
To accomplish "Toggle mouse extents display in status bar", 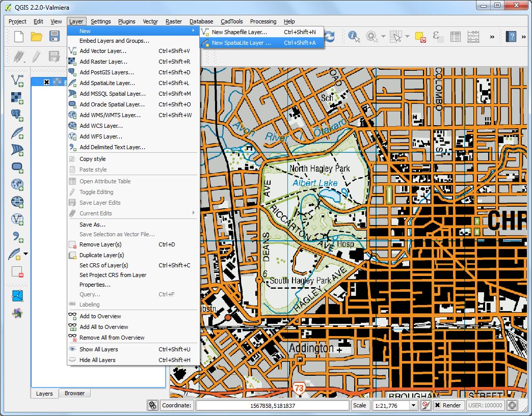I will click(x=153, y=405).
